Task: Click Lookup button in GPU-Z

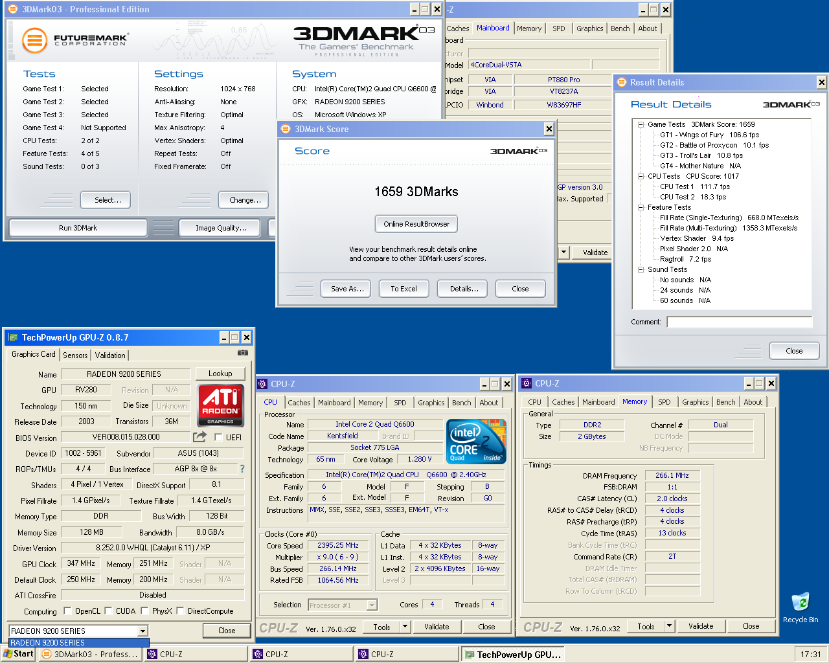Action: coord(220,374)
